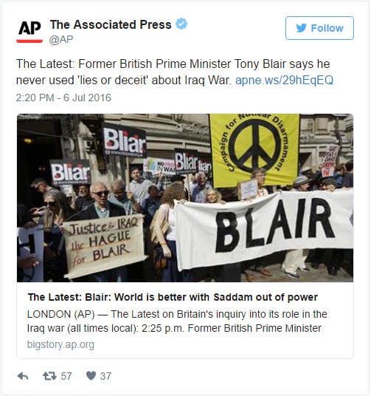Viewport: 371px width, 396px height.
Task: Click the yellow Nuclear Disarmament banner in photo
Action: [x=254, y=149]
